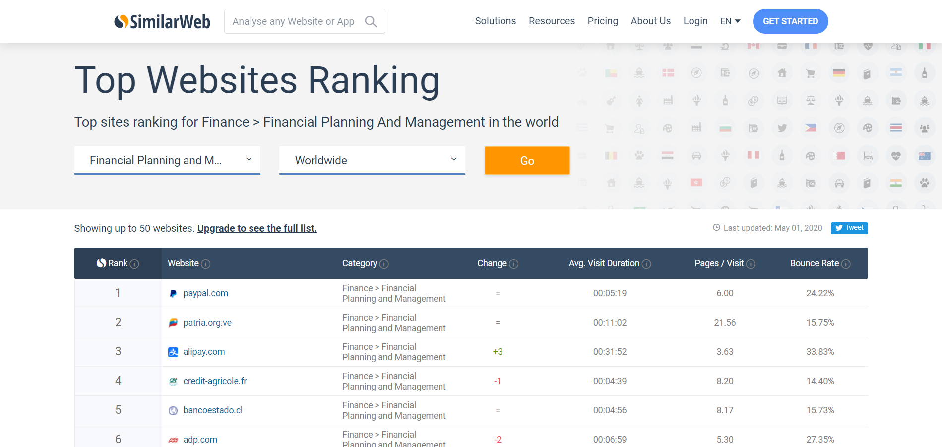The height and width of the screenshot is (447, 942).
Task: Open the alipay.com link
Action: coord(204,352)
